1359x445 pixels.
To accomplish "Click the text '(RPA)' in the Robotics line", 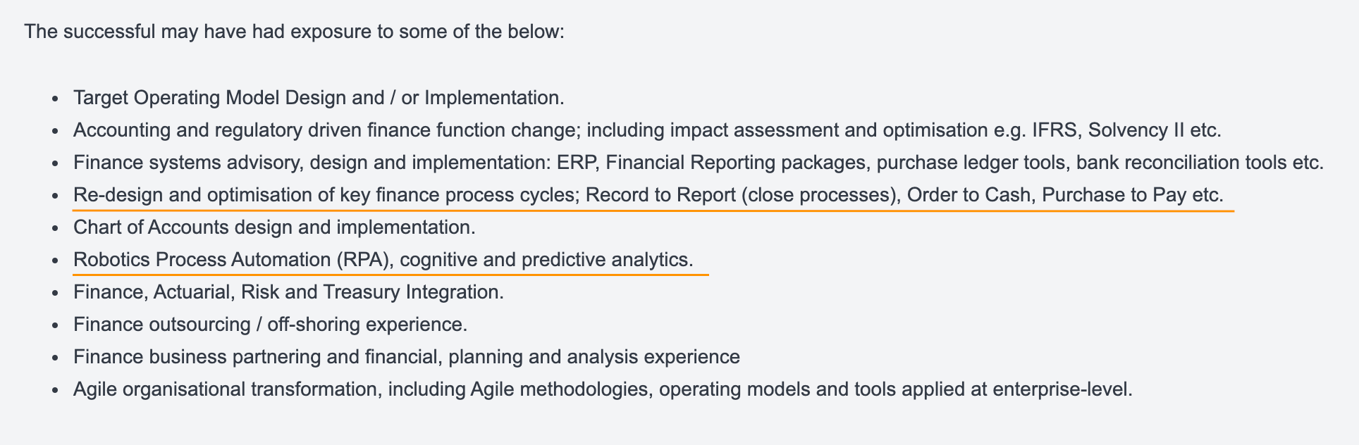I will [x=364, y=259].
